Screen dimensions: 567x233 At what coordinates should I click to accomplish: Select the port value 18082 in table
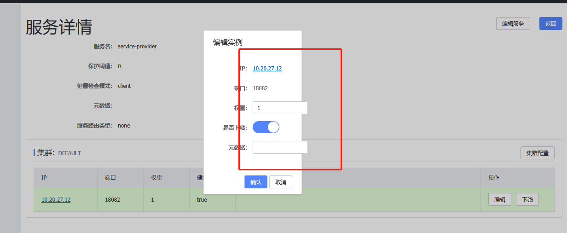pos(112,200)
